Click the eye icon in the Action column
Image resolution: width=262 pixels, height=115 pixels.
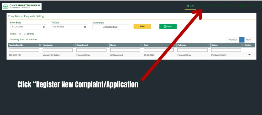[x=249, y=55]
